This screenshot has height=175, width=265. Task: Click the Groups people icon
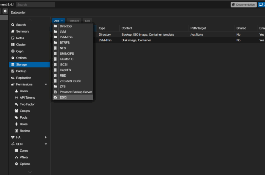16,111
